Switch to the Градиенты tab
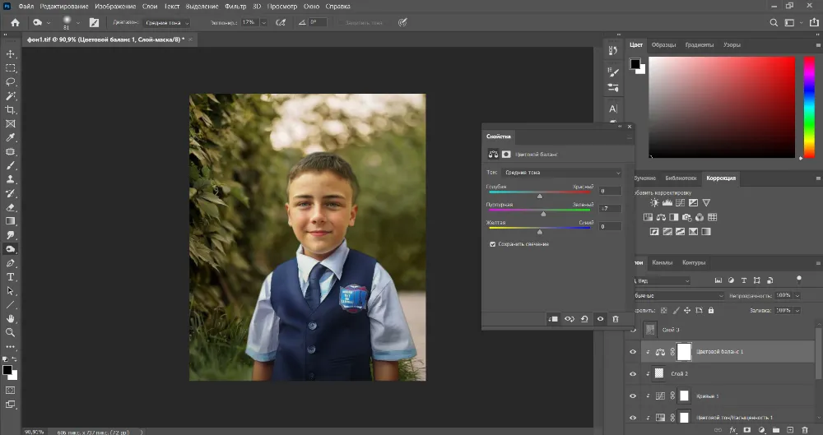823x435 pixels. click(699, 44)
